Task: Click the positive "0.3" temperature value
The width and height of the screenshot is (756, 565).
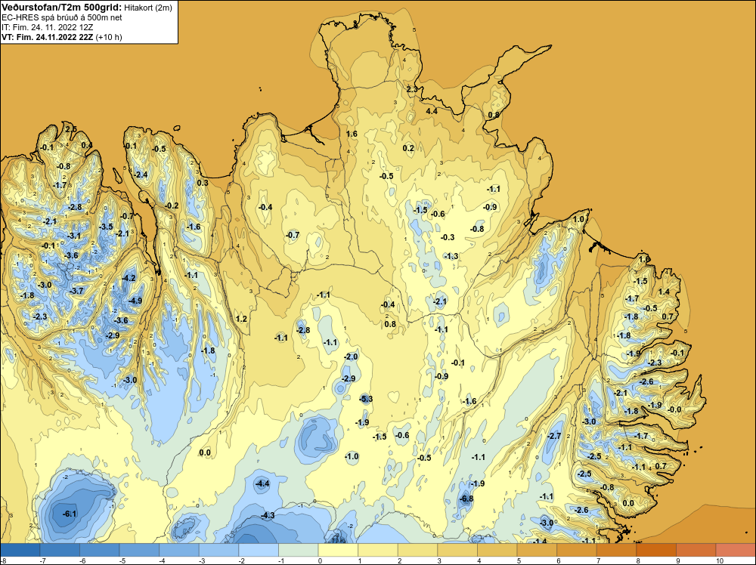Action: pos(203,183)
